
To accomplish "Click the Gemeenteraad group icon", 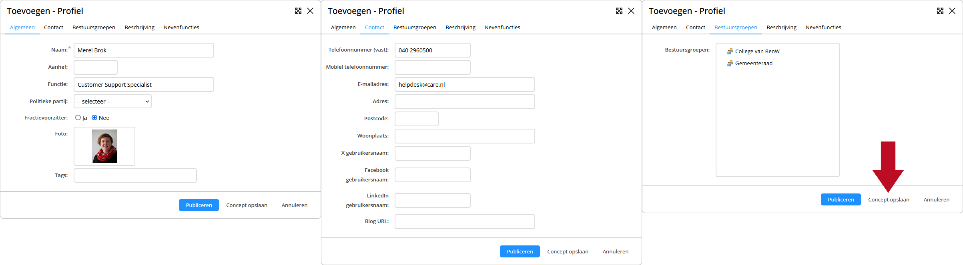I will tap(730, 63).
